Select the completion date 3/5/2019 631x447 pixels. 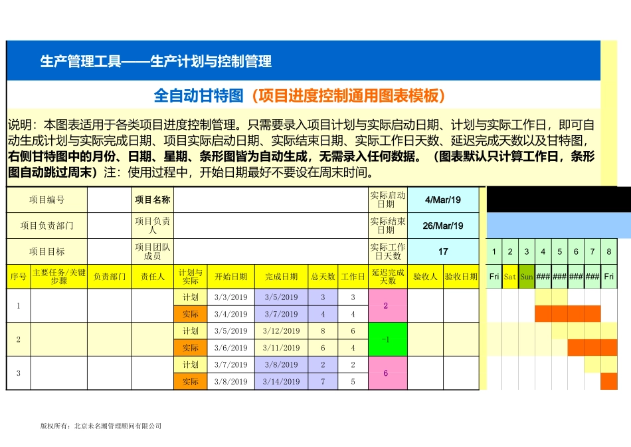pyautogui.click(x=282, y=297)
